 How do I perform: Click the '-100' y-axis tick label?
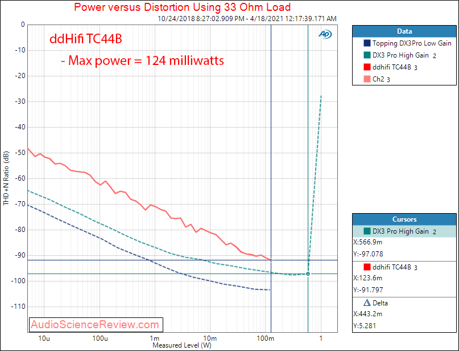tap(18, 281)
